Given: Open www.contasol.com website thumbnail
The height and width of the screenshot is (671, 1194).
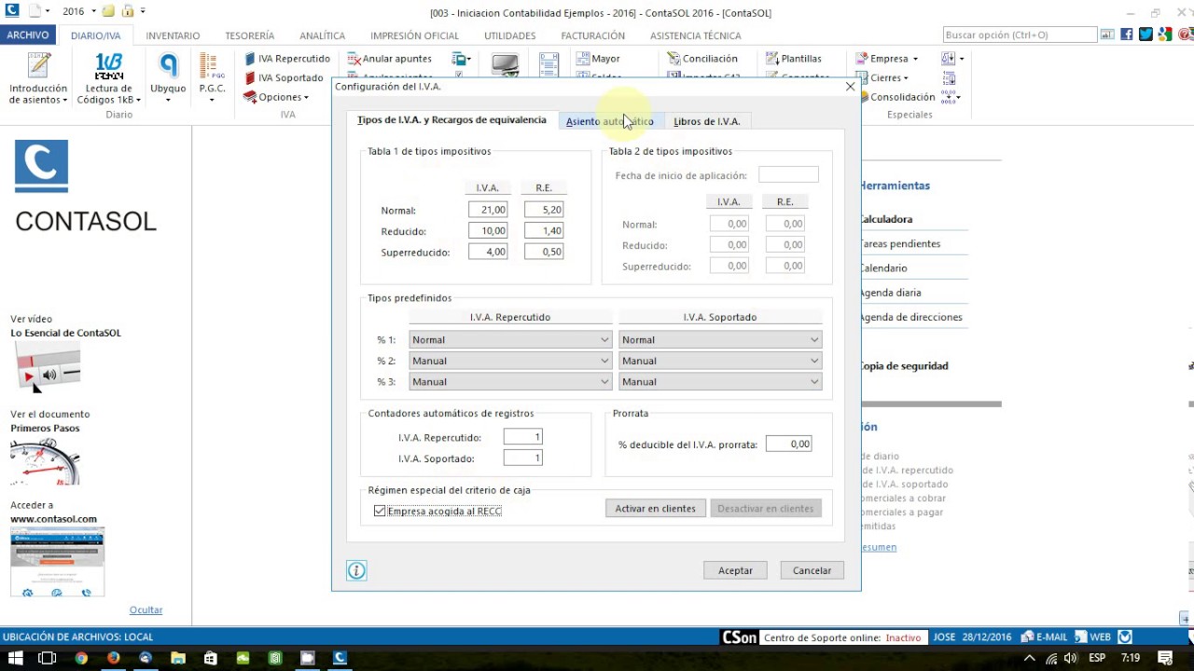Looking at the screenshot, I should pos(57,561).
